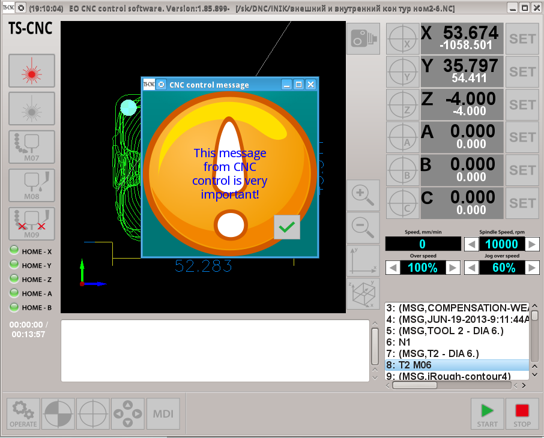Toggle the HOME - X indicator
The height and width of the screenshot is (438, 544).
pos(14,251)
